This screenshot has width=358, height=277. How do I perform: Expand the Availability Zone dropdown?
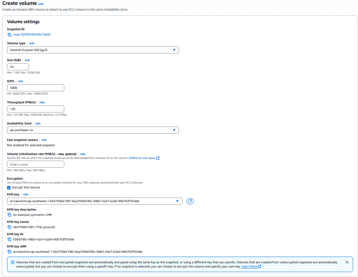point(93,130)
